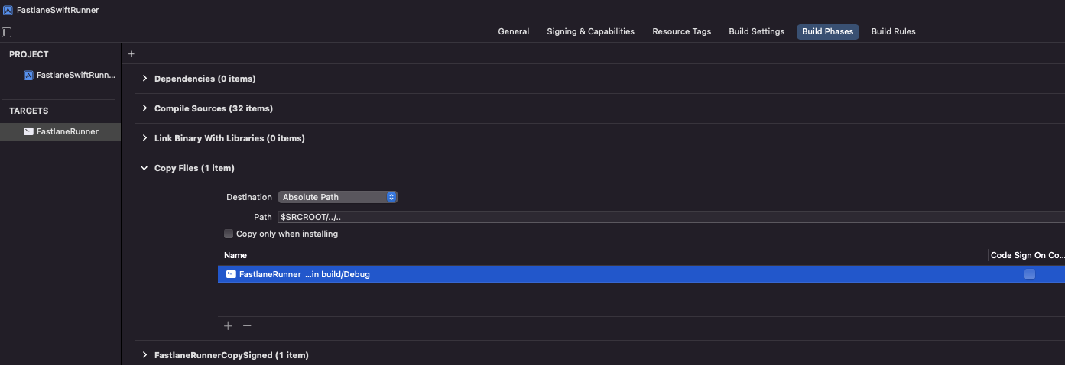Click FastlaneRunnerCopySigned (1 item) heading

pyautogui.click(x=232, y=355)
